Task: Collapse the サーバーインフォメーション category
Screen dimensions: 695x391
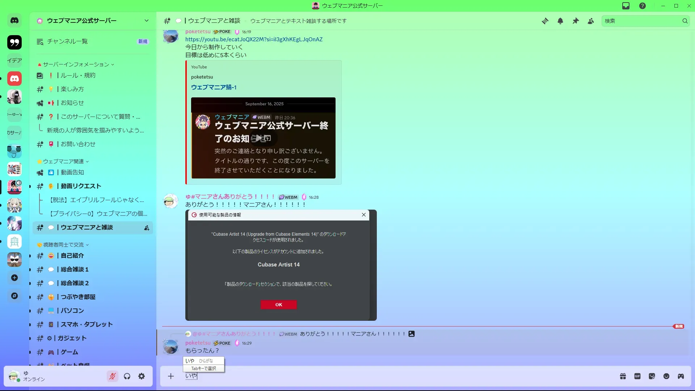Action: pos(76,64)
